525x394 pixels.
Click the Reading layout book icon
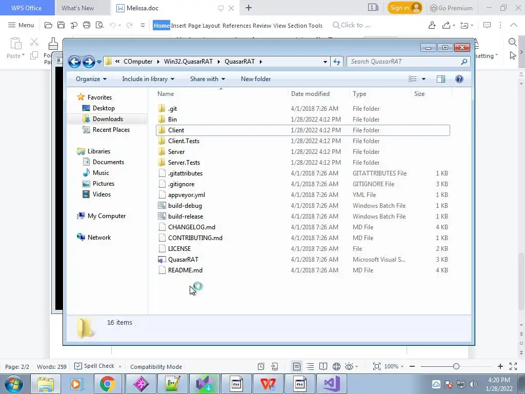[x=323, y=366]
